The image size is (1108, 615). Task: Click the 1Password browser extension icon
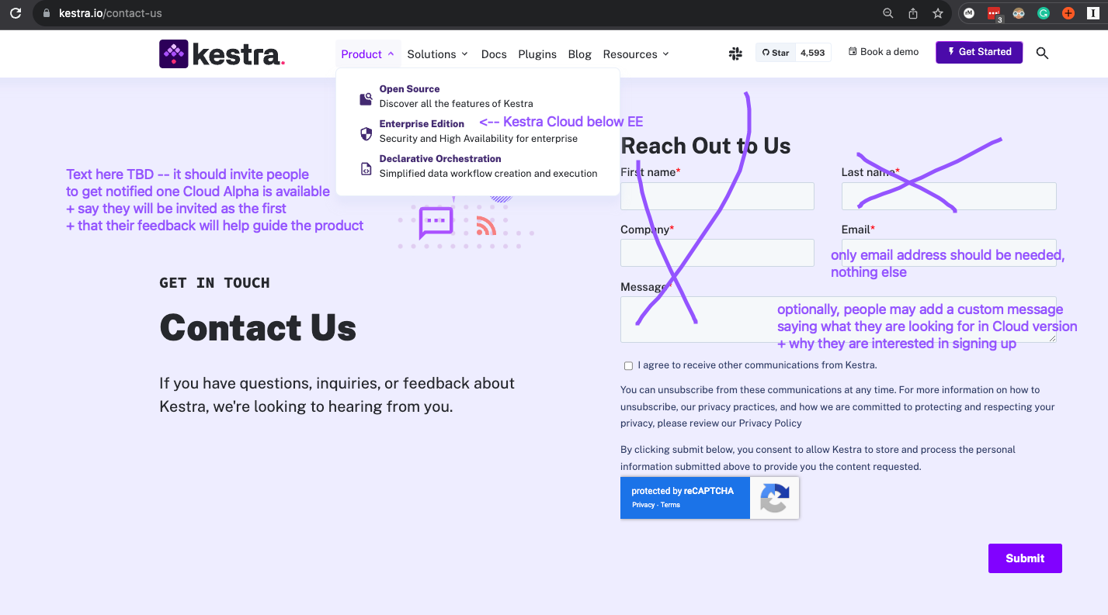1092,13
